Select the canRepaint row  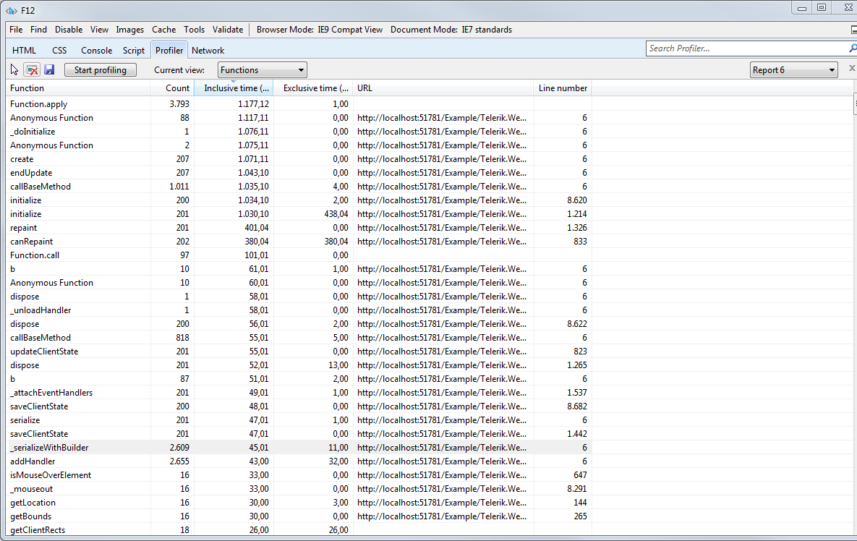point(299,242)
